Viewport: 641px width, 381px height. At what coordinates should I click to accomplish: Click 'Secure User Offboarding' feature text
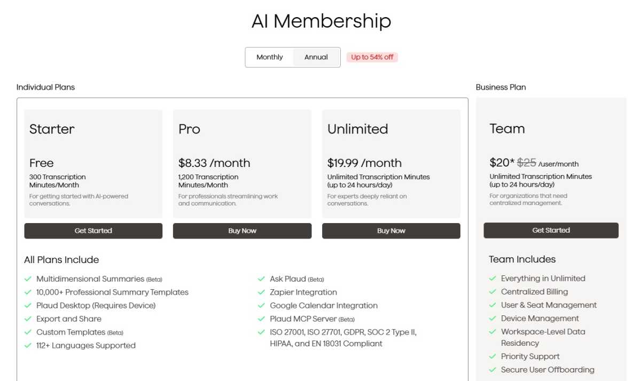point(548,369)
